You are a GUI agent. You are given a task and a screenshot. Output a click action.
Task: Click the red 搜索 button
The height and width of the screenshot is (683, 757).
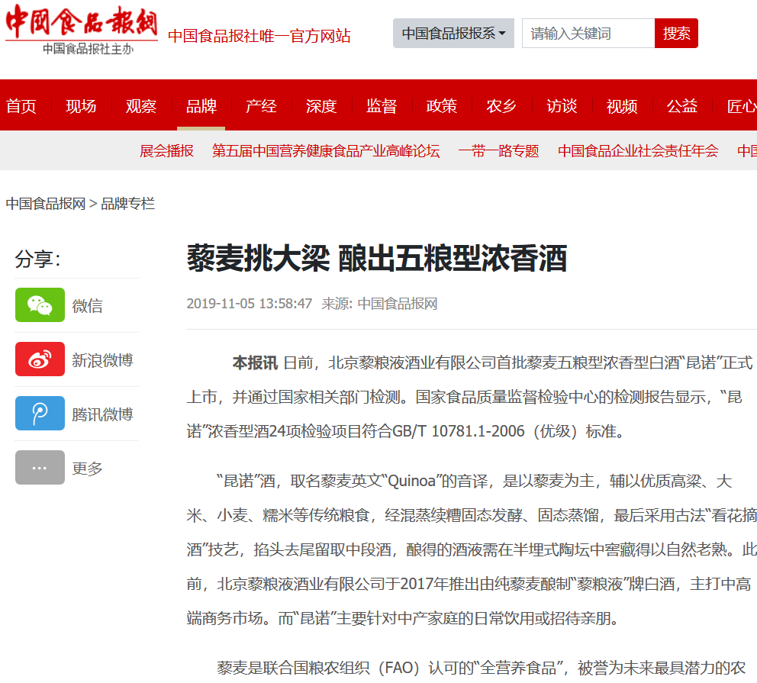(676, 34)
